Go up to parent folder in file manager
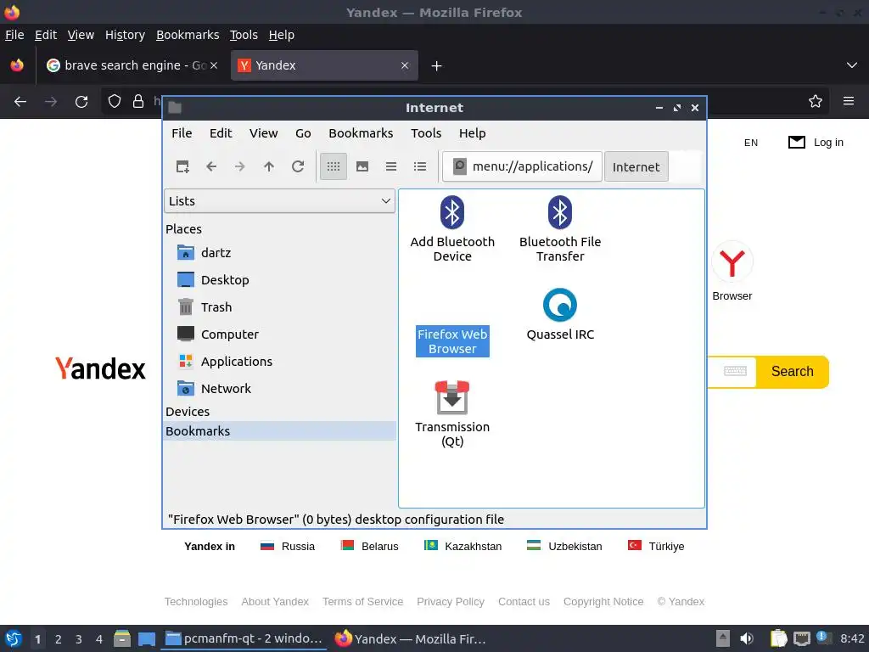 [269, 166]
